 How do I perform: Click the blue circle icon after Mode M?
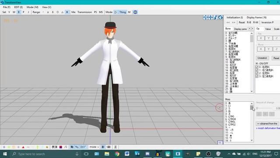point(135,12)
